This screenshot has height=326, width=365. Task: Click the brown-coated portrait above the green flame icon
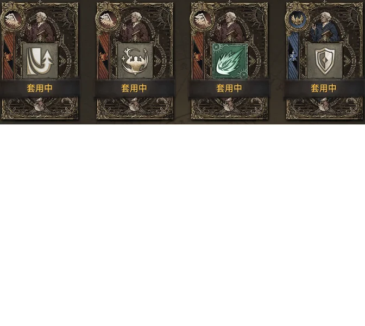(230, 27)
